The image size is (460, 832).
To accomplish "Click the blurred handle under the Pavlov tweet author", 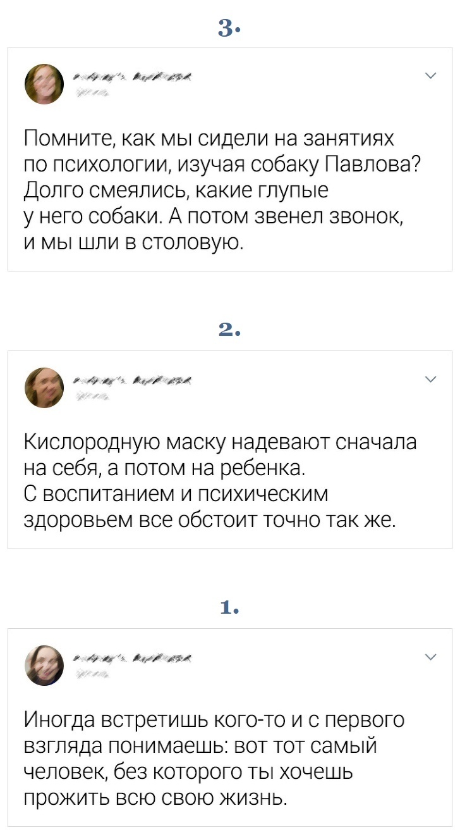I will pos(92,93).
